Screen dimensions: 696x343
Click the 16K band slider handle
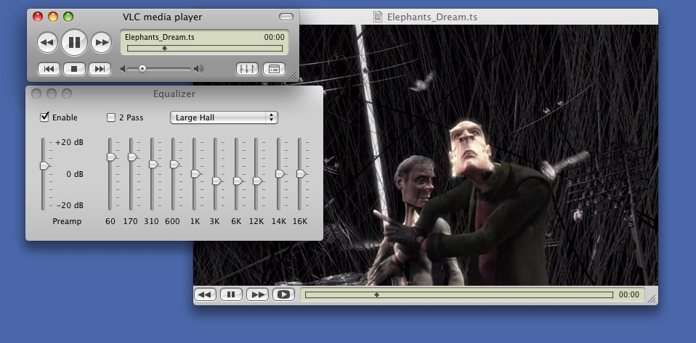point(301,173)
